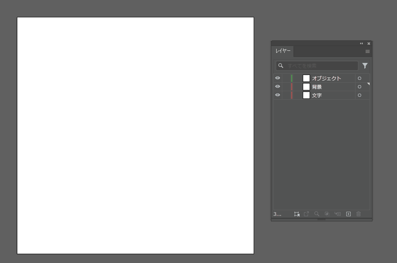Hide the 文字 layer with its eye
Image resolution: width=397 pixels, height=263 pixels.
click(277, 95)
